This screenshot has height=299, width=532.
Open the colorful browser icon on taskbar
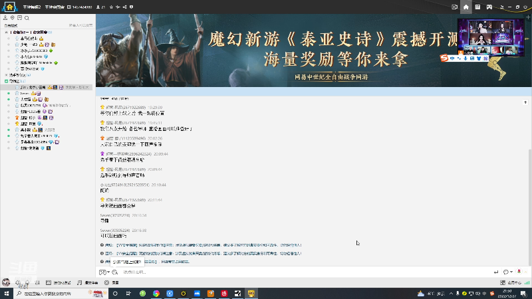click(156, 293)
